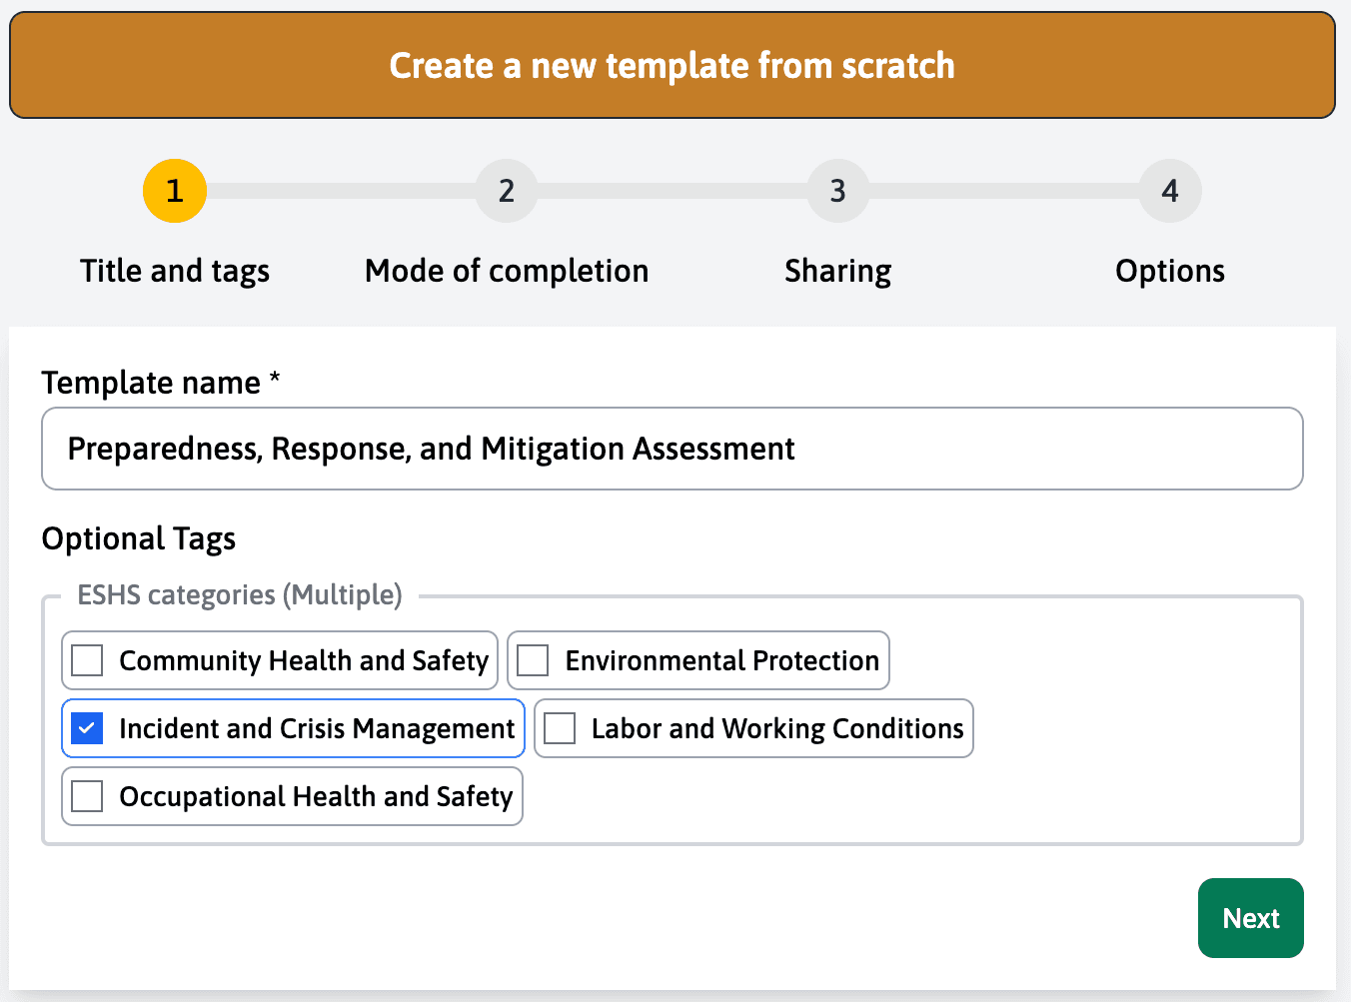Click the step 1 circle in the stepper

[x=175, y=191]
